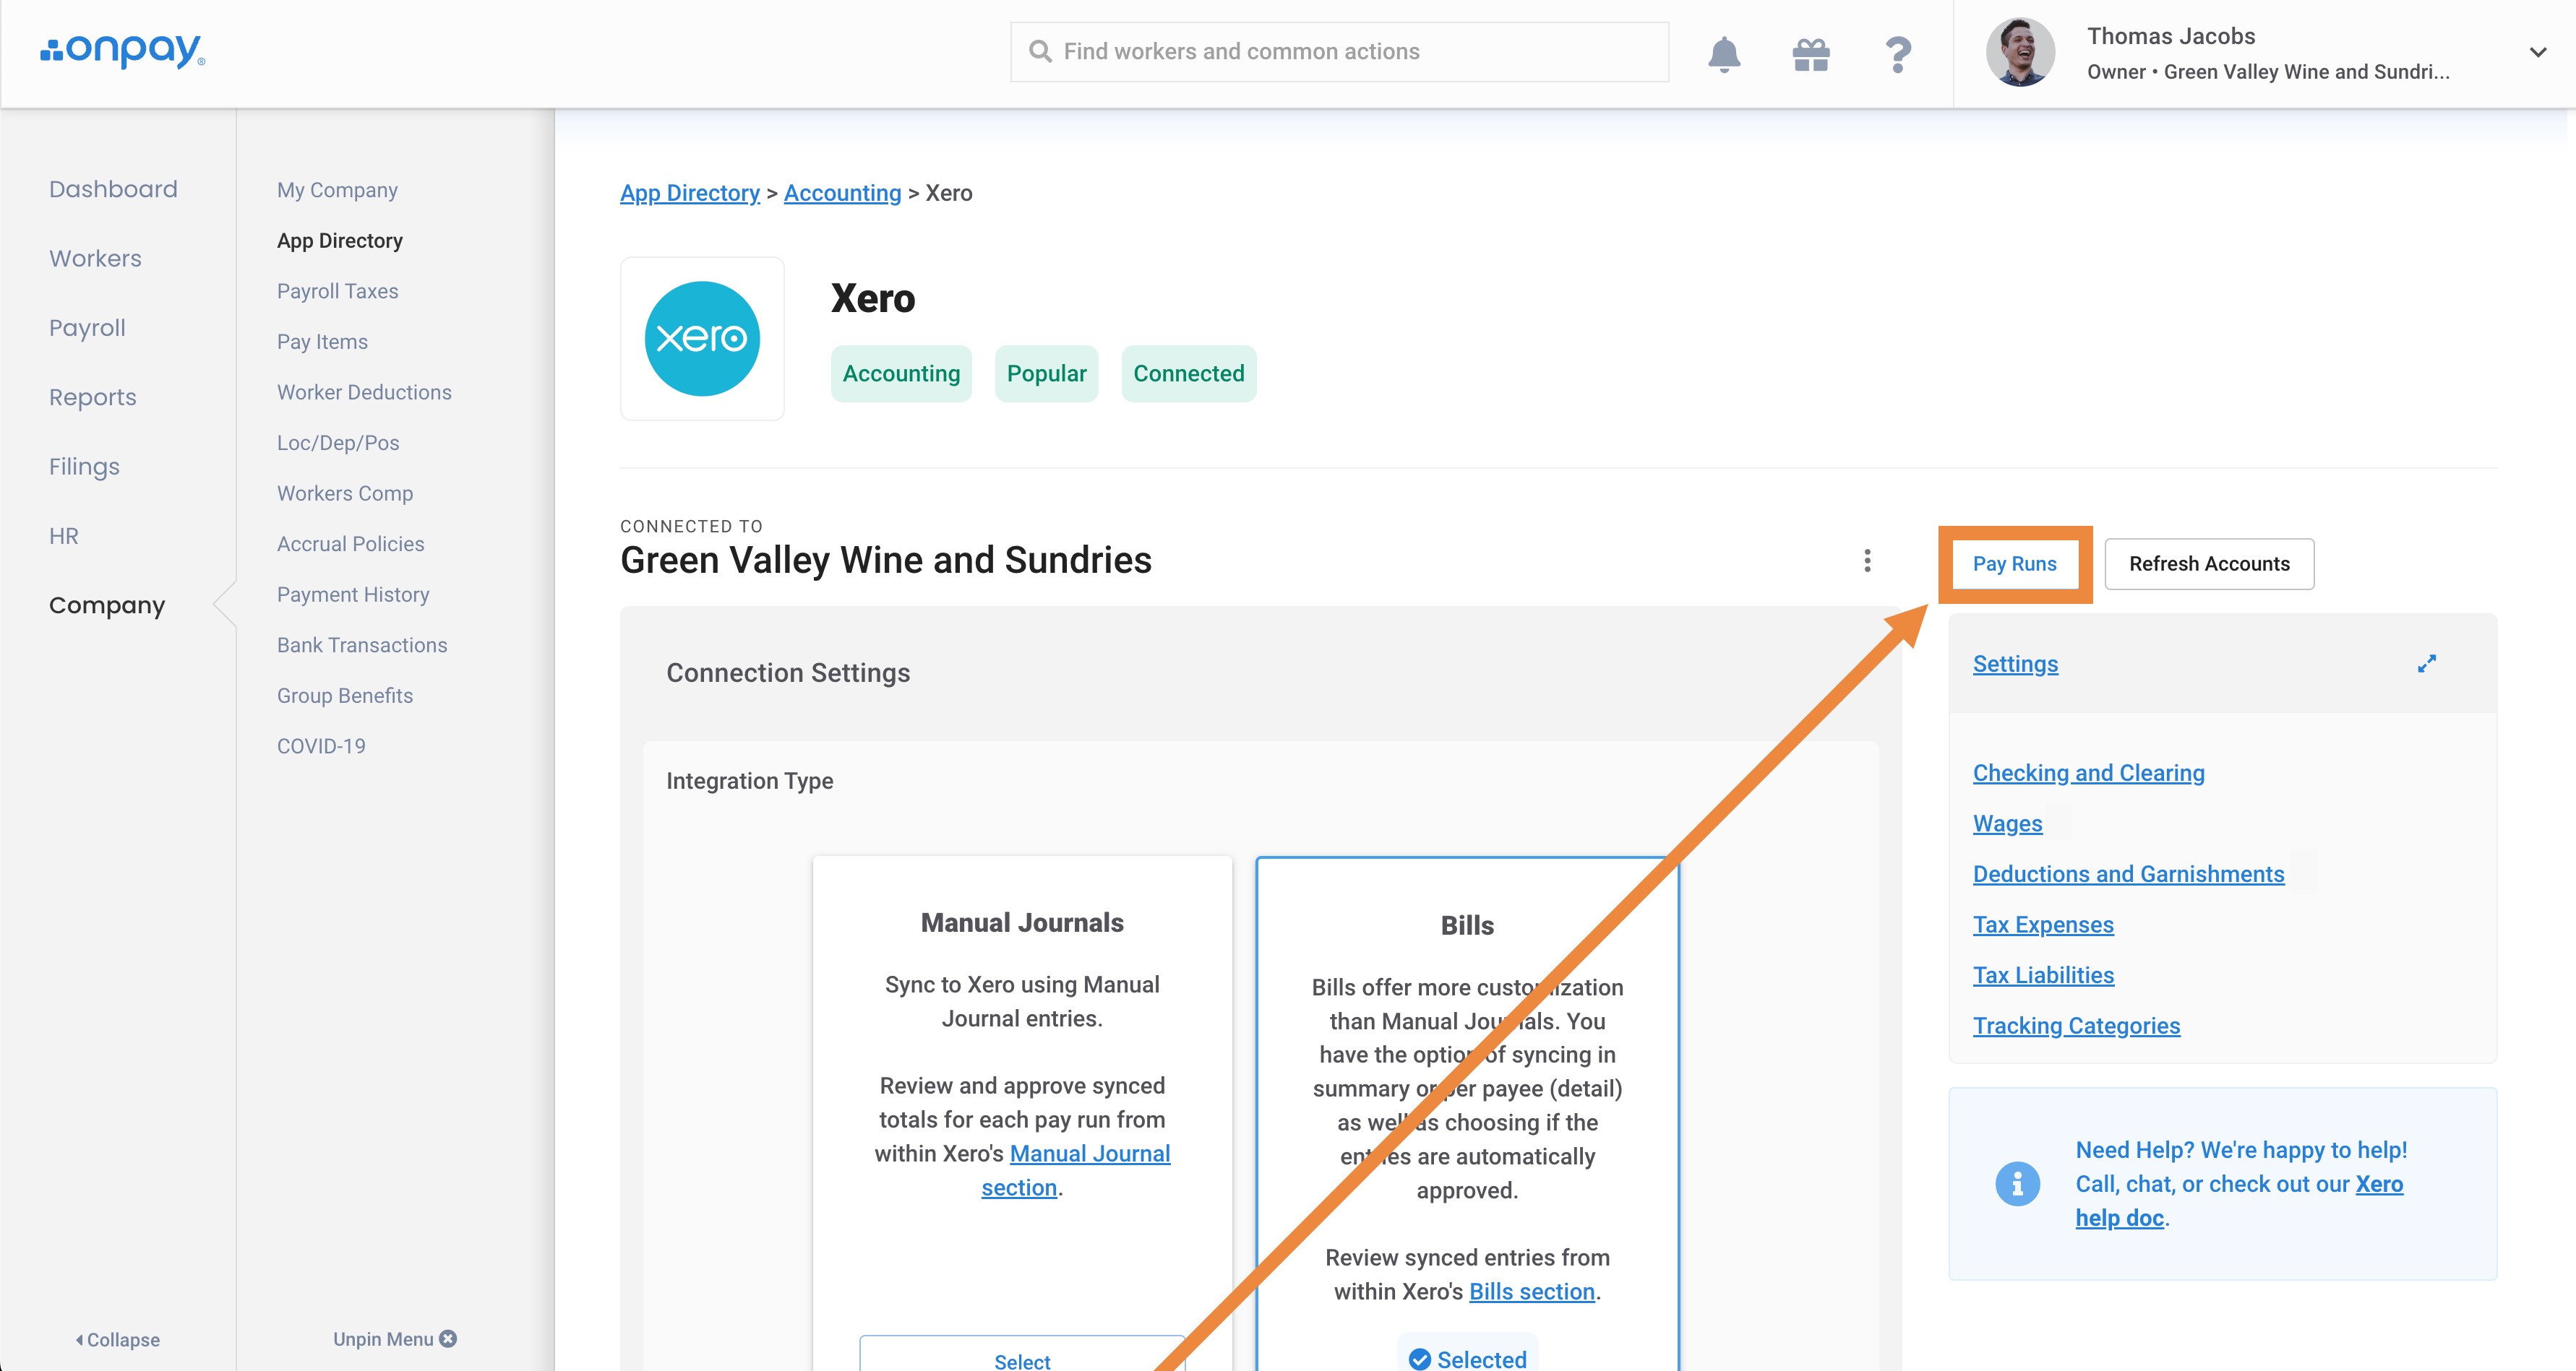
Task: Jump to Tax Liabilities section
Action: (x=2043, y=975)
